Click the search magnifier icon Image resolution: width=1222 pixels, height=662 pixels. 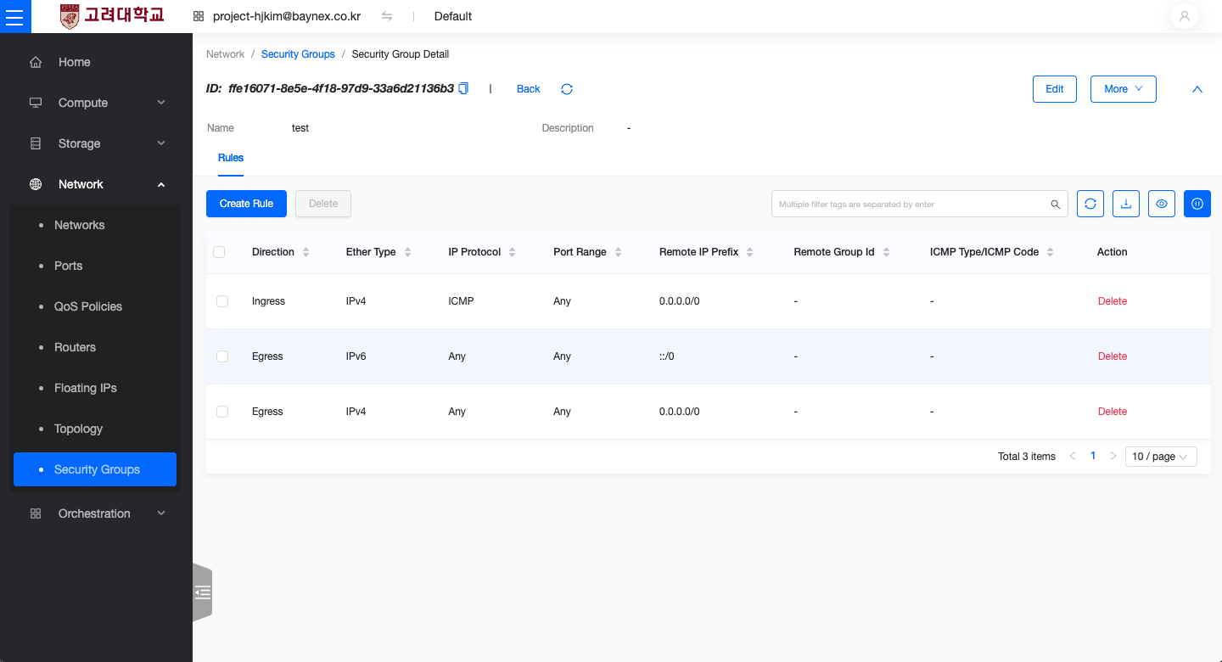pyautogui.click(x=1056, y=205)
